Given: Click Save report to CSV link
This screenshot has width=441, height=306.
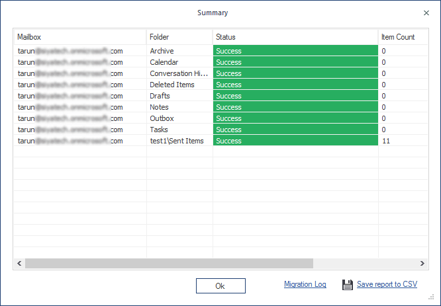Looking at the screenshot, I should click(387, 284).
